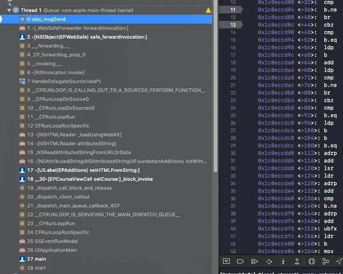
Task: Click Simulate Location arrow icon
Action: tap(339, 261)
